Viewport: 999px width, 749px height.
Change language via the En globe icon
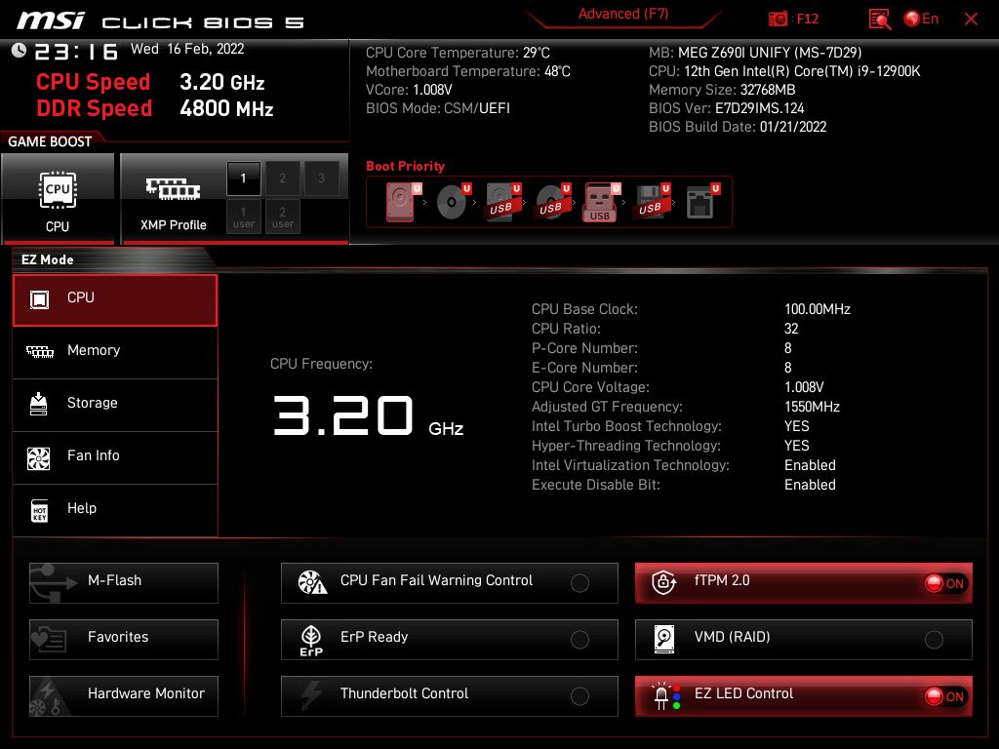pos(921,20)
